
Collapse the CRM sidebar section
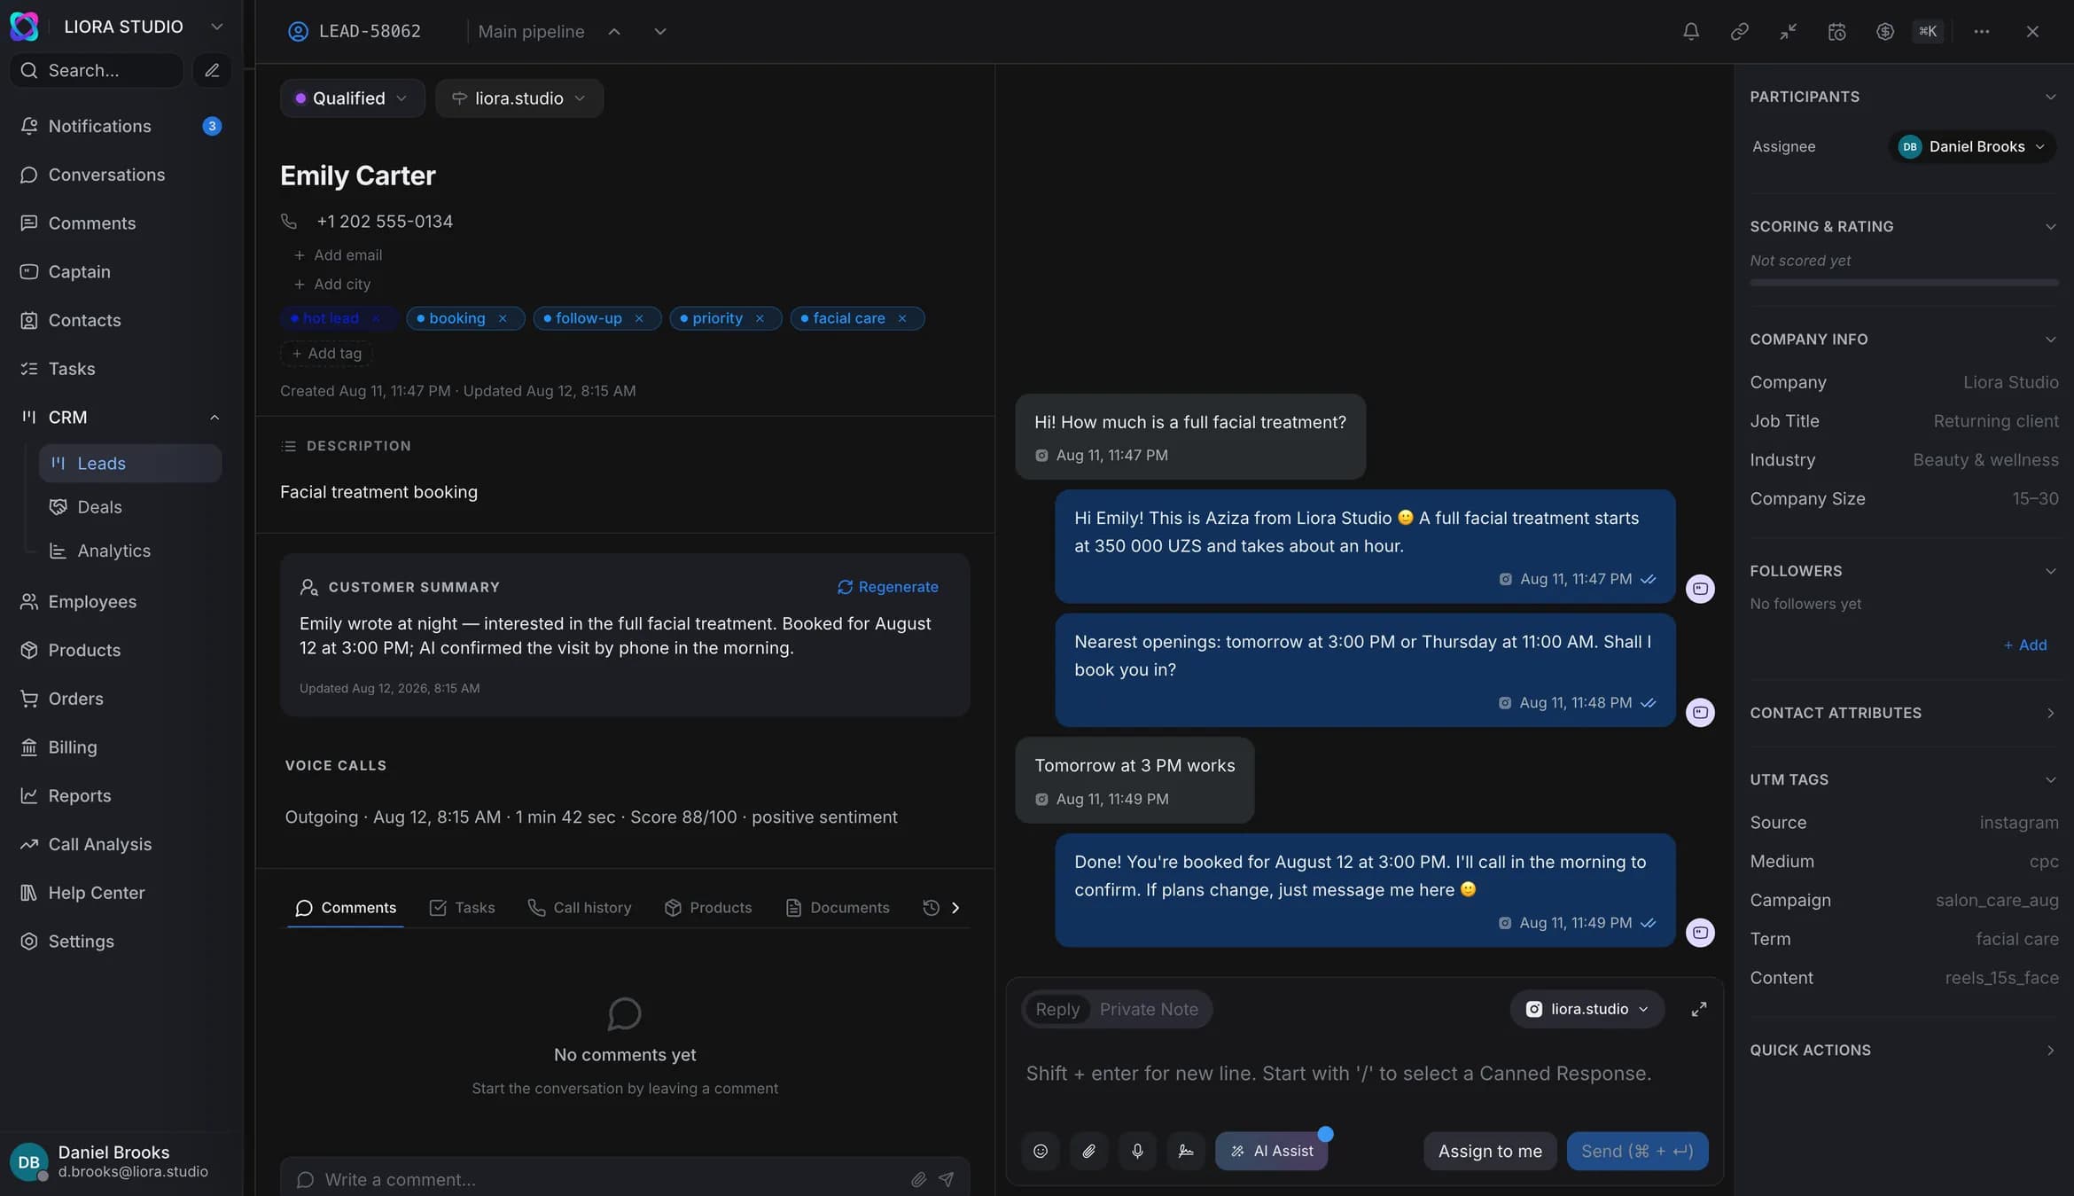tap(214, 417)
